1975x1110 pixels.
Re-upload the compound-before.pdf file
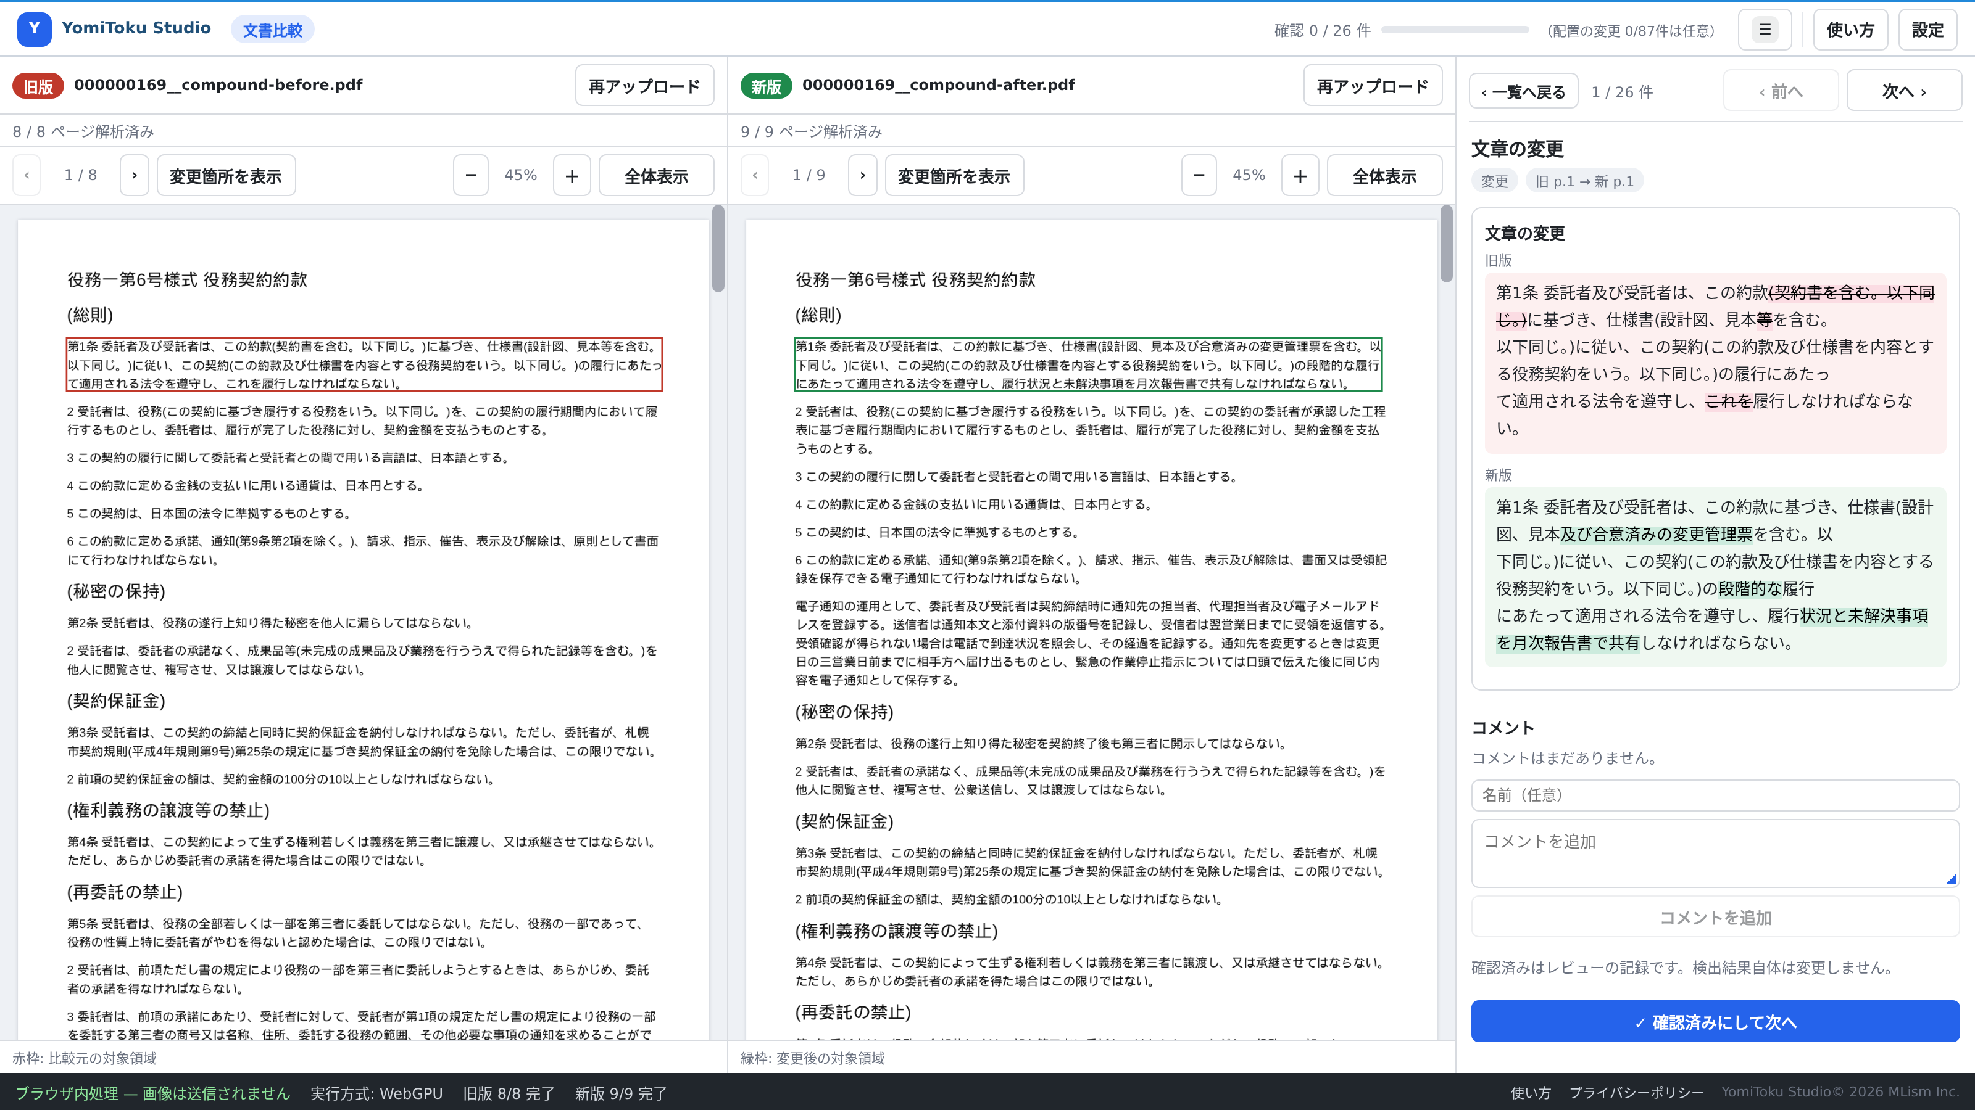(x=645, y=86)
